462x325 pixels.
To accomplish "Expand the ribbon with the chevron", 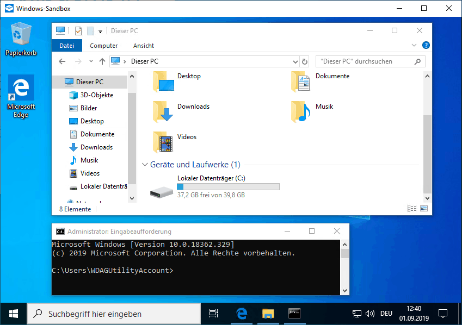I will (414, 45).
